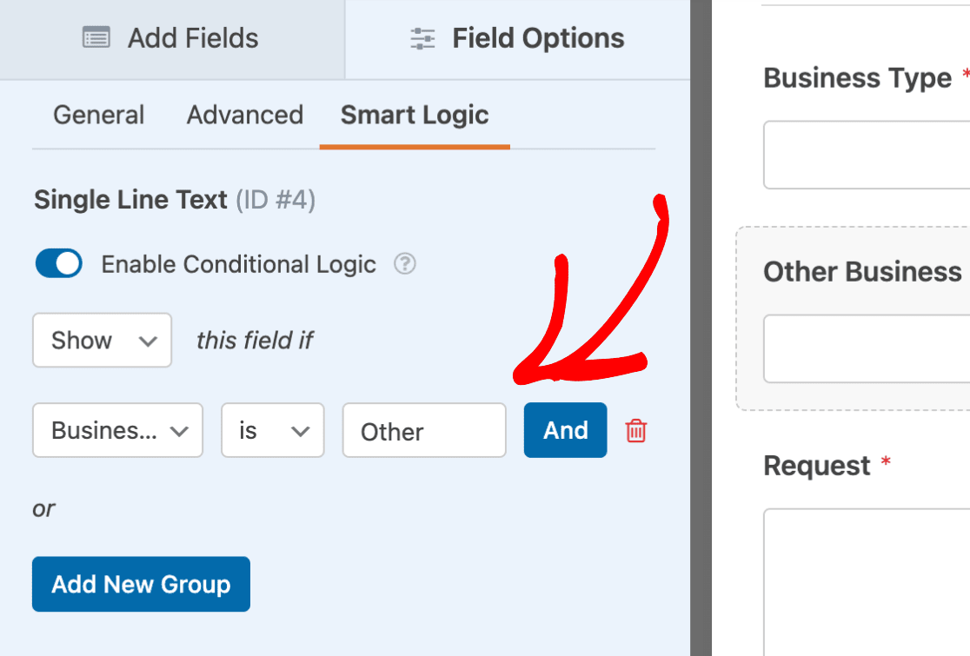Viewport: 970px width, 656px height.
Task: Open the General settings tab
Action: (98, 114)
